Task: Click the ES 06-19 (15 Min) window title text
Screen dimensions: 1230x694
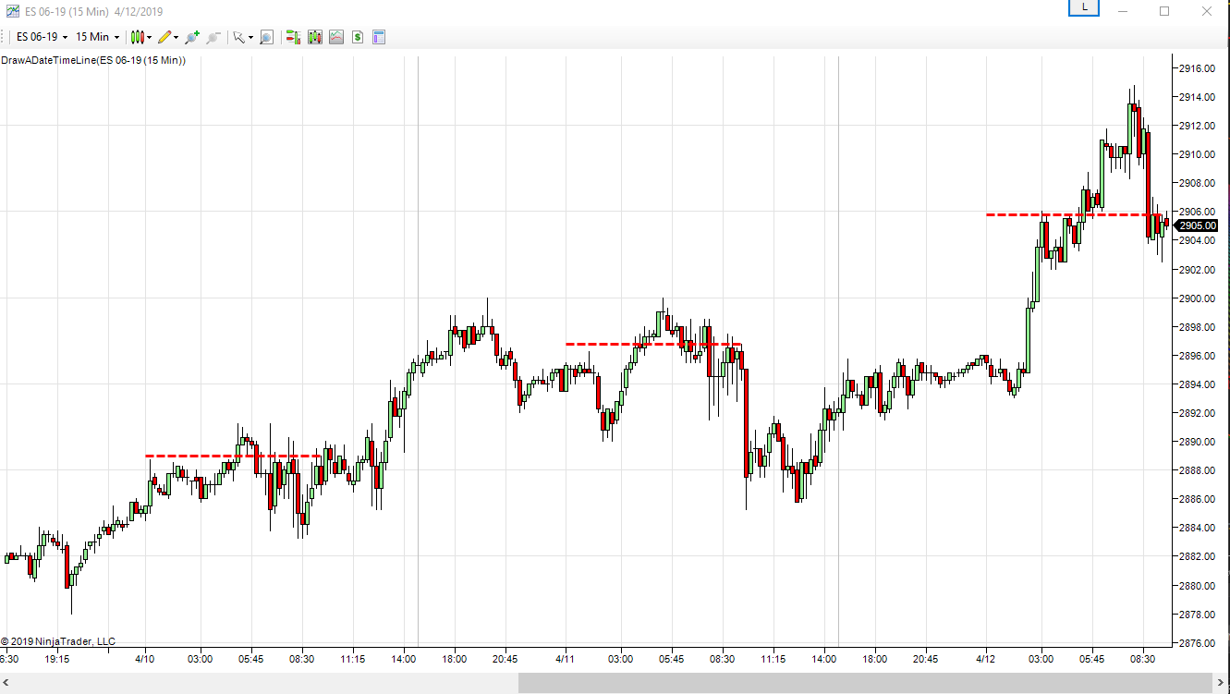Action: pyautogui.click(x=67, y=12)
